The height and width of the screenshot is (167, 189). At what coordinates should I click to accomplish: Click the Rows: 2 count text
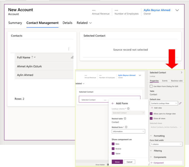pyautogui.click(x=19, y=99)
